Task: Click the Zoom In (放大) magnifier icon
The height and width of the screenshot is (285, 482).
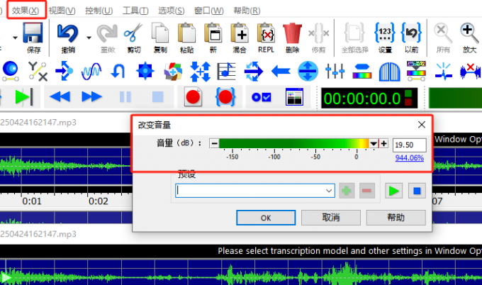Action: click(469, 33)
